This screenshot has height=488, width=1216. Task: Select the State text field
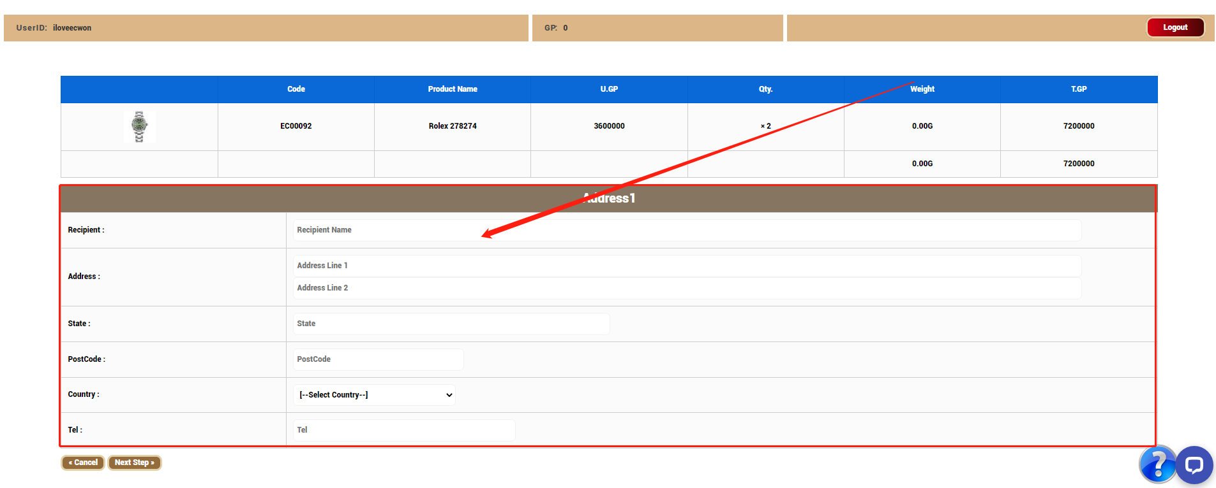tap(451, 324)
